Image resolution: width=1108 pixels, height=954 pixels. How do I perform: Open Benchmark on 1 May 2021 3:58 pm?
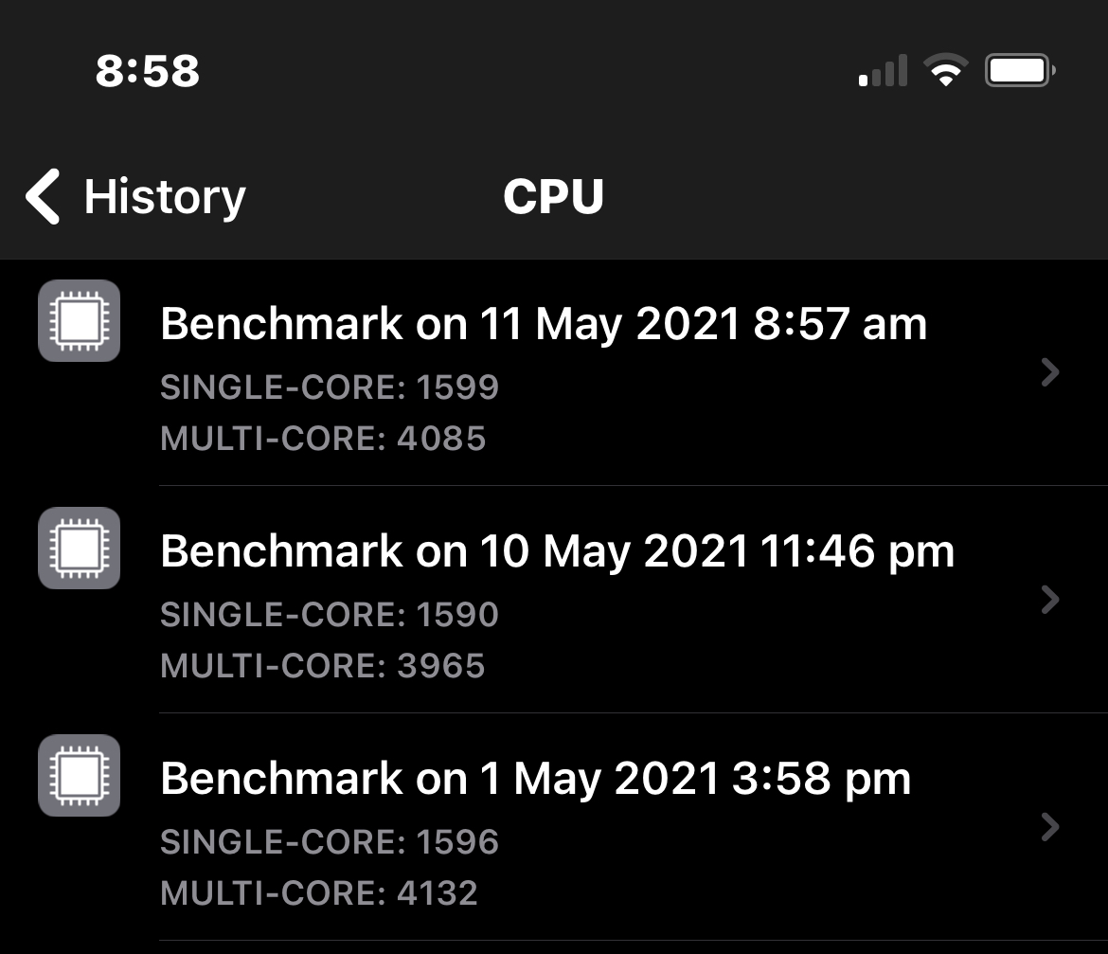tap(535, 779)
